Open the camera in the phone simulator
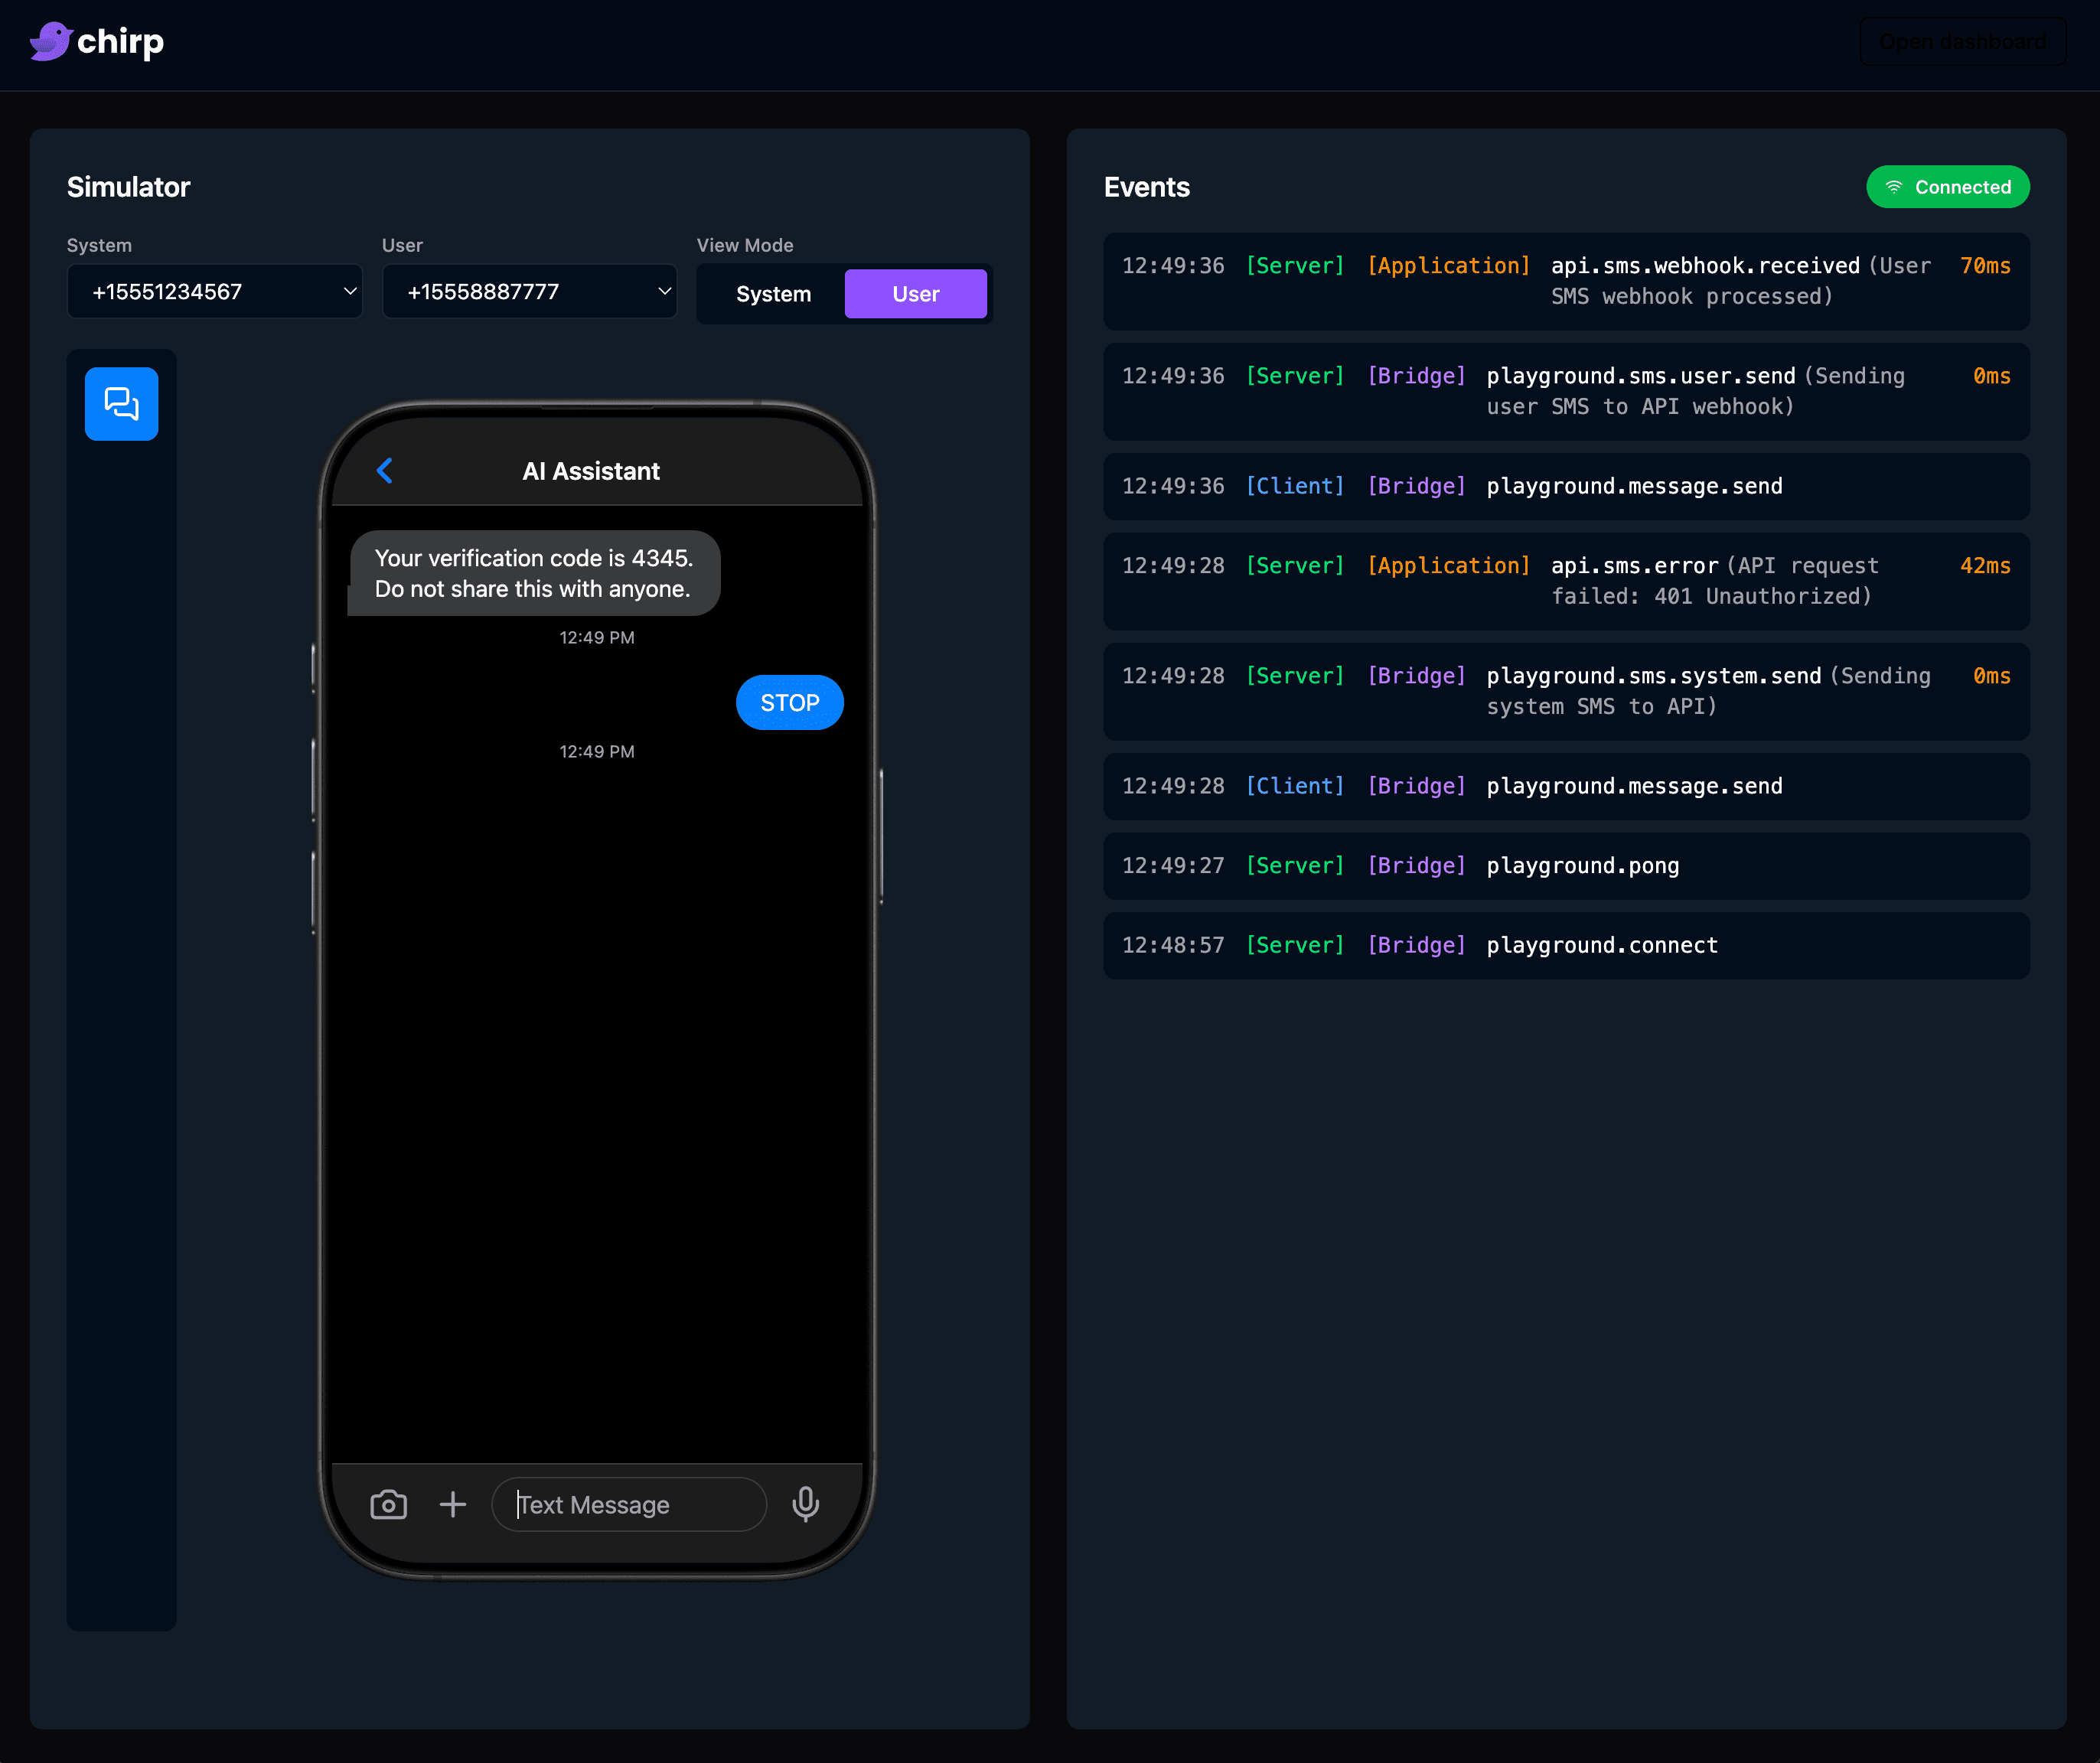Image resolution: width=2100 pixels, height=1763 pixels. pos(388,1504)
